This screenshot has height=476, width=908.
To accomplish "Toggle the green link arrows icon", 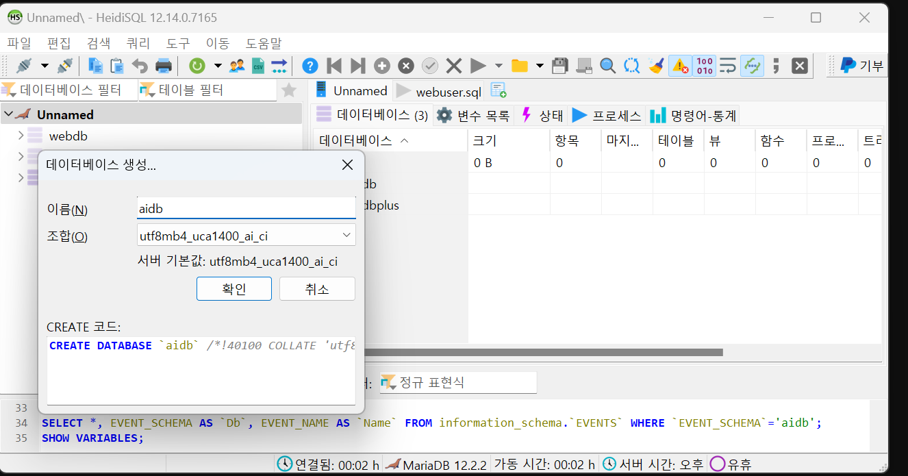I will coord(752,66).
